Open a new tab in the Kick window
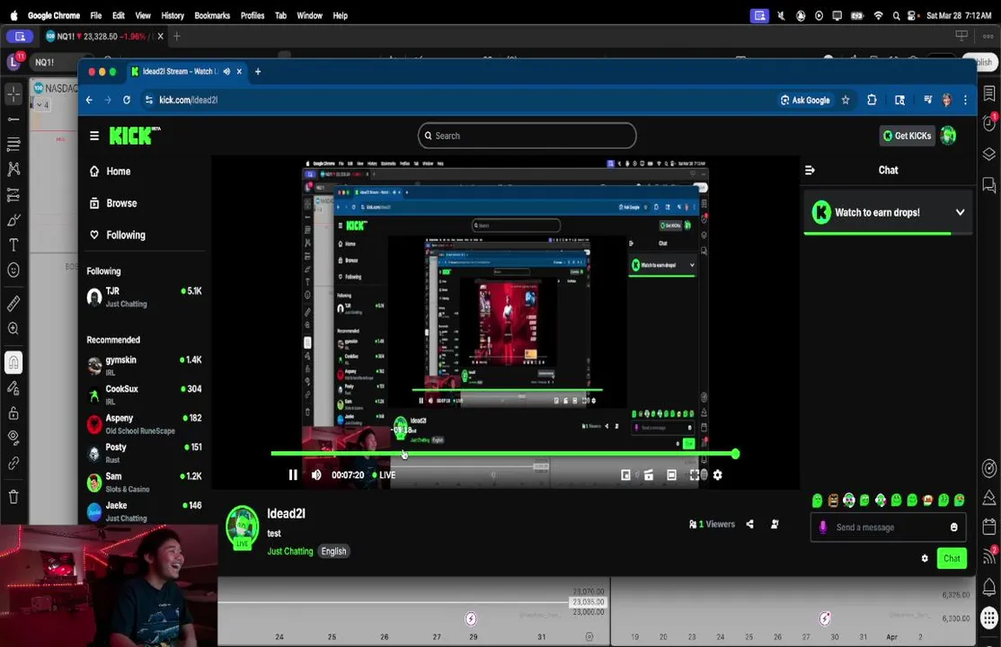This screenshot has width=1001, height=647. (x=258, y=72)
